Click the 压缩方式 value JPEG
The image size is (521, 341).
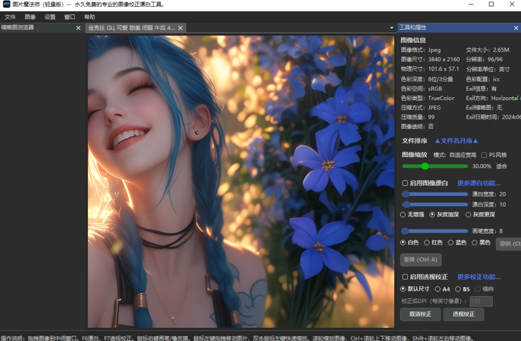coord(434,108)
